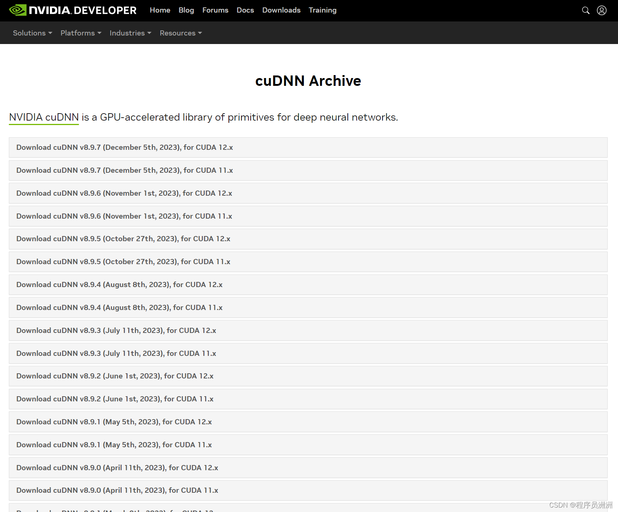Expand cuDNN v8.9.0 for CUDA 12.x
The height and width of the screenshot is (512, 618).
(x=308, y=468)
